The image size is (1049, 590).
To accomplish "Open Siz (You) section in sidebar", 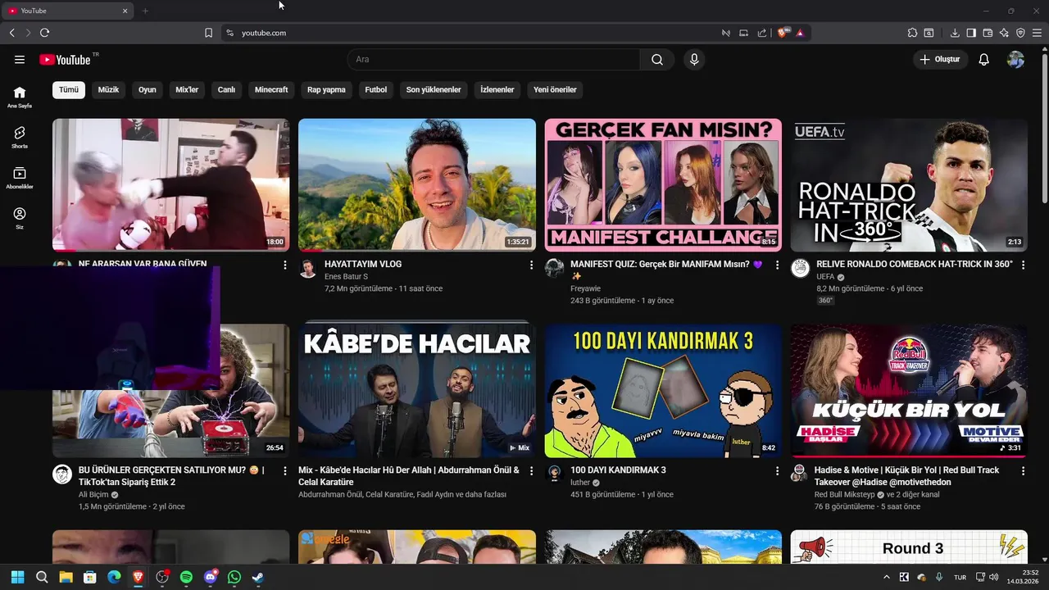I will tap(20, 218).
